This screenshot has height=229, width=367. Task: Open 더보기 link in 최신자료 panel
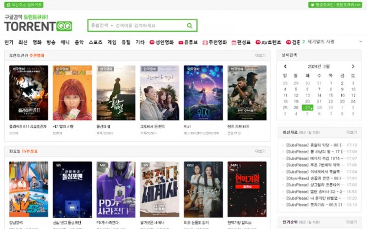351,133
